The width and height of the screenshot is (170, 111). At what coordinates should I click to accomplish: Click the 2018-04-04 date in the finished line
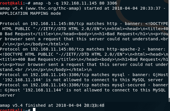(x=68, y=105)
